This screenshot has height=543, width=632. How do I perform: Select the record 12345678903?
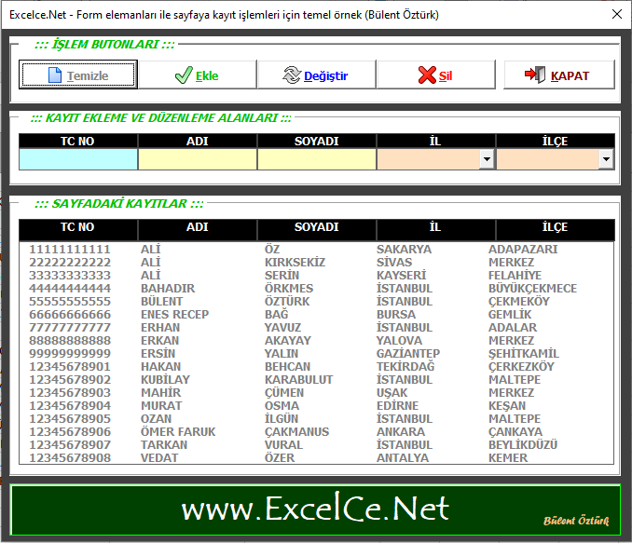(316, 393)
